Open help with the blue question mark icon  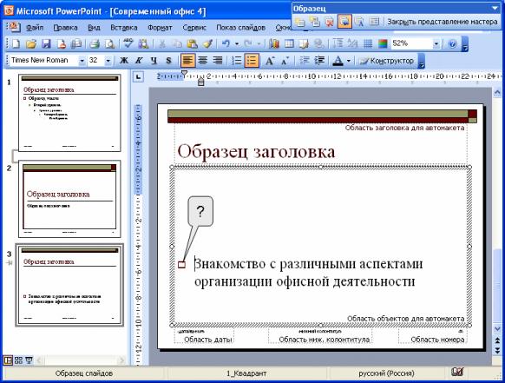(452, 43)
